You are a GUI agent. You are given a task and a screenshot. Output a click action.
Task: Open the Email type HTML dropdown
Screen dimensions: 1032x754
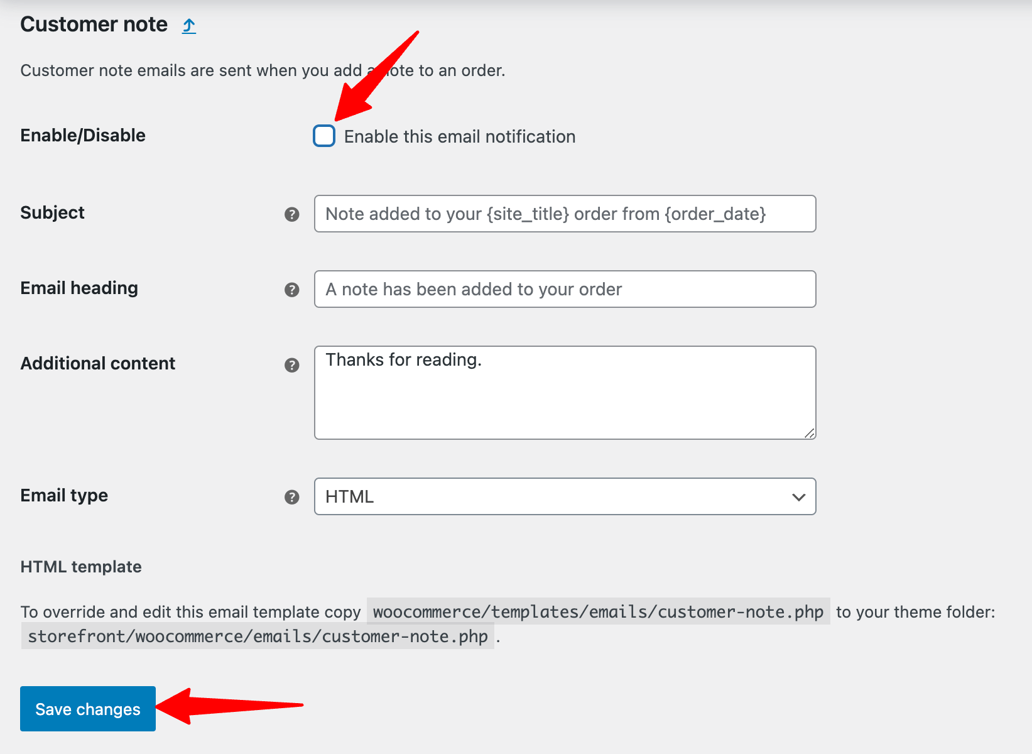coord(565,496)
